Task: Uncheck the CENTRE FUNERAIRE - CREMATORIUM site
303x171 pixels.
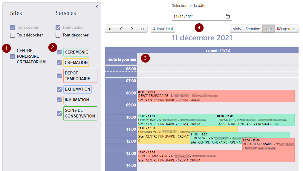Action: 13,57
